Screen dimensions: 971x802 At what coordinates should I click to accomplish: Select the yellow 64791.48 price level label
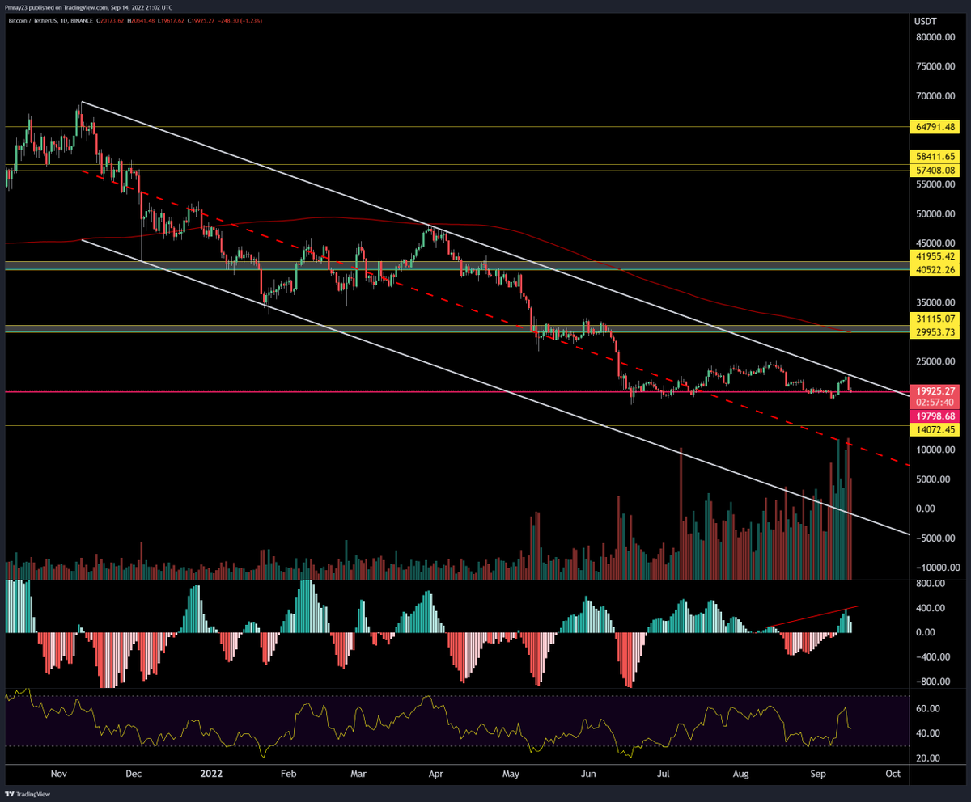click(x=935, y=127)
